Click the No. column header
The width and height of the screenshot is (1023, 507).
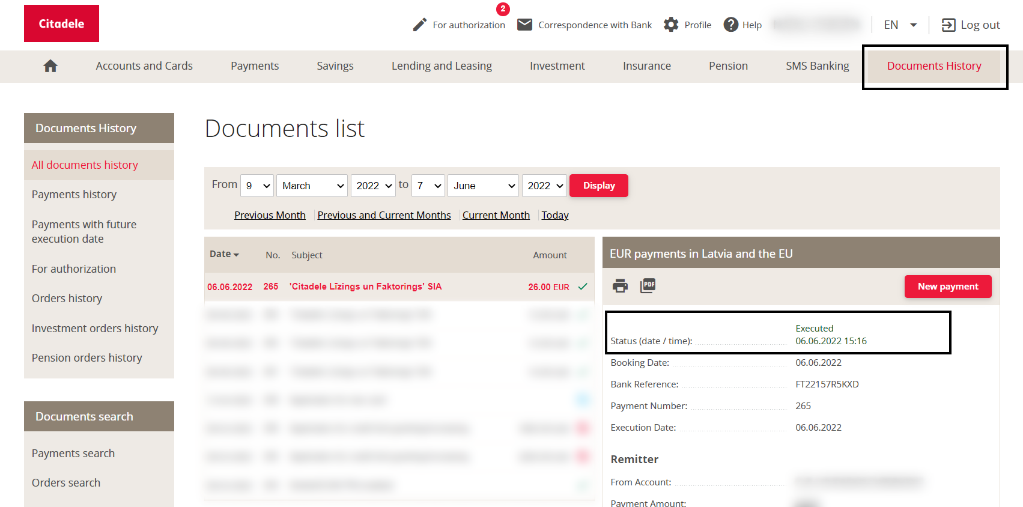pos(273,255)
